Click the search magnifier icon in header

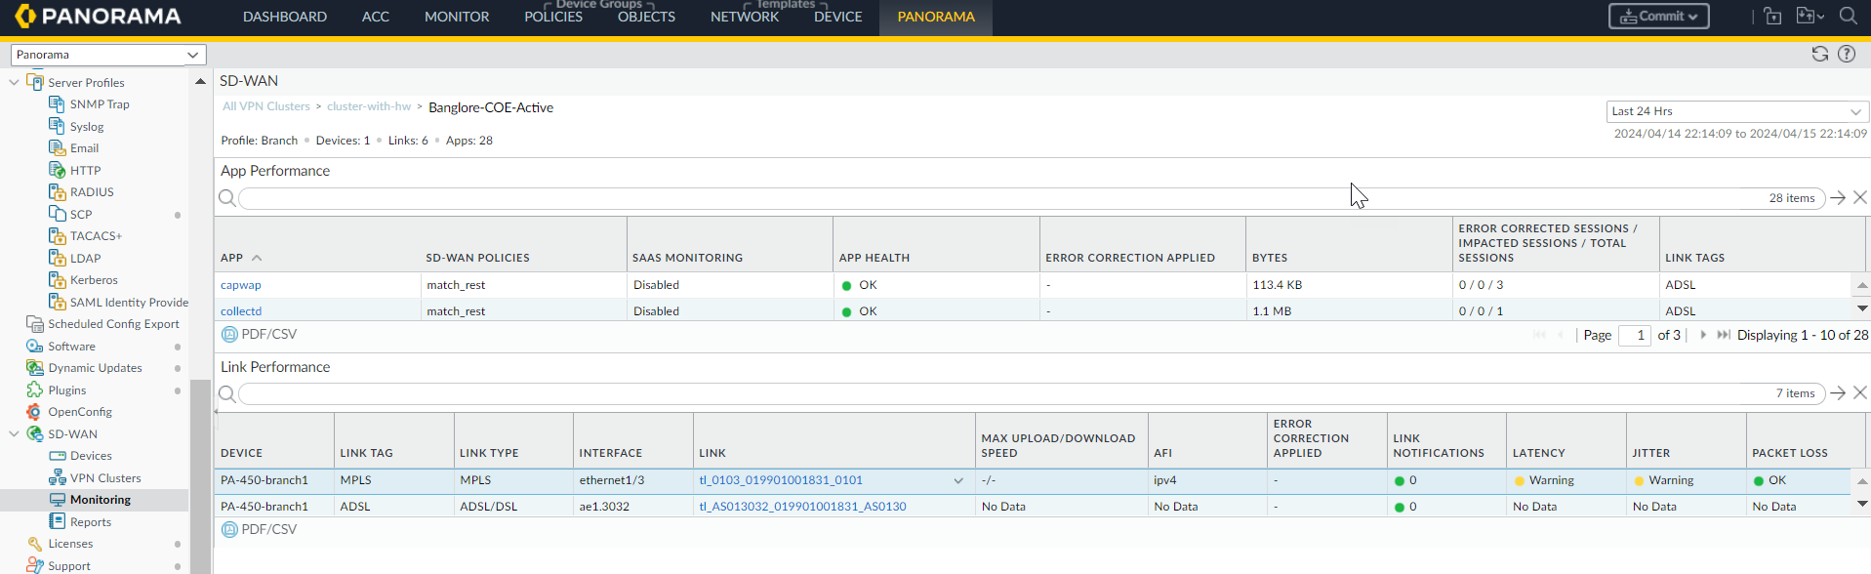(1848, 16)
